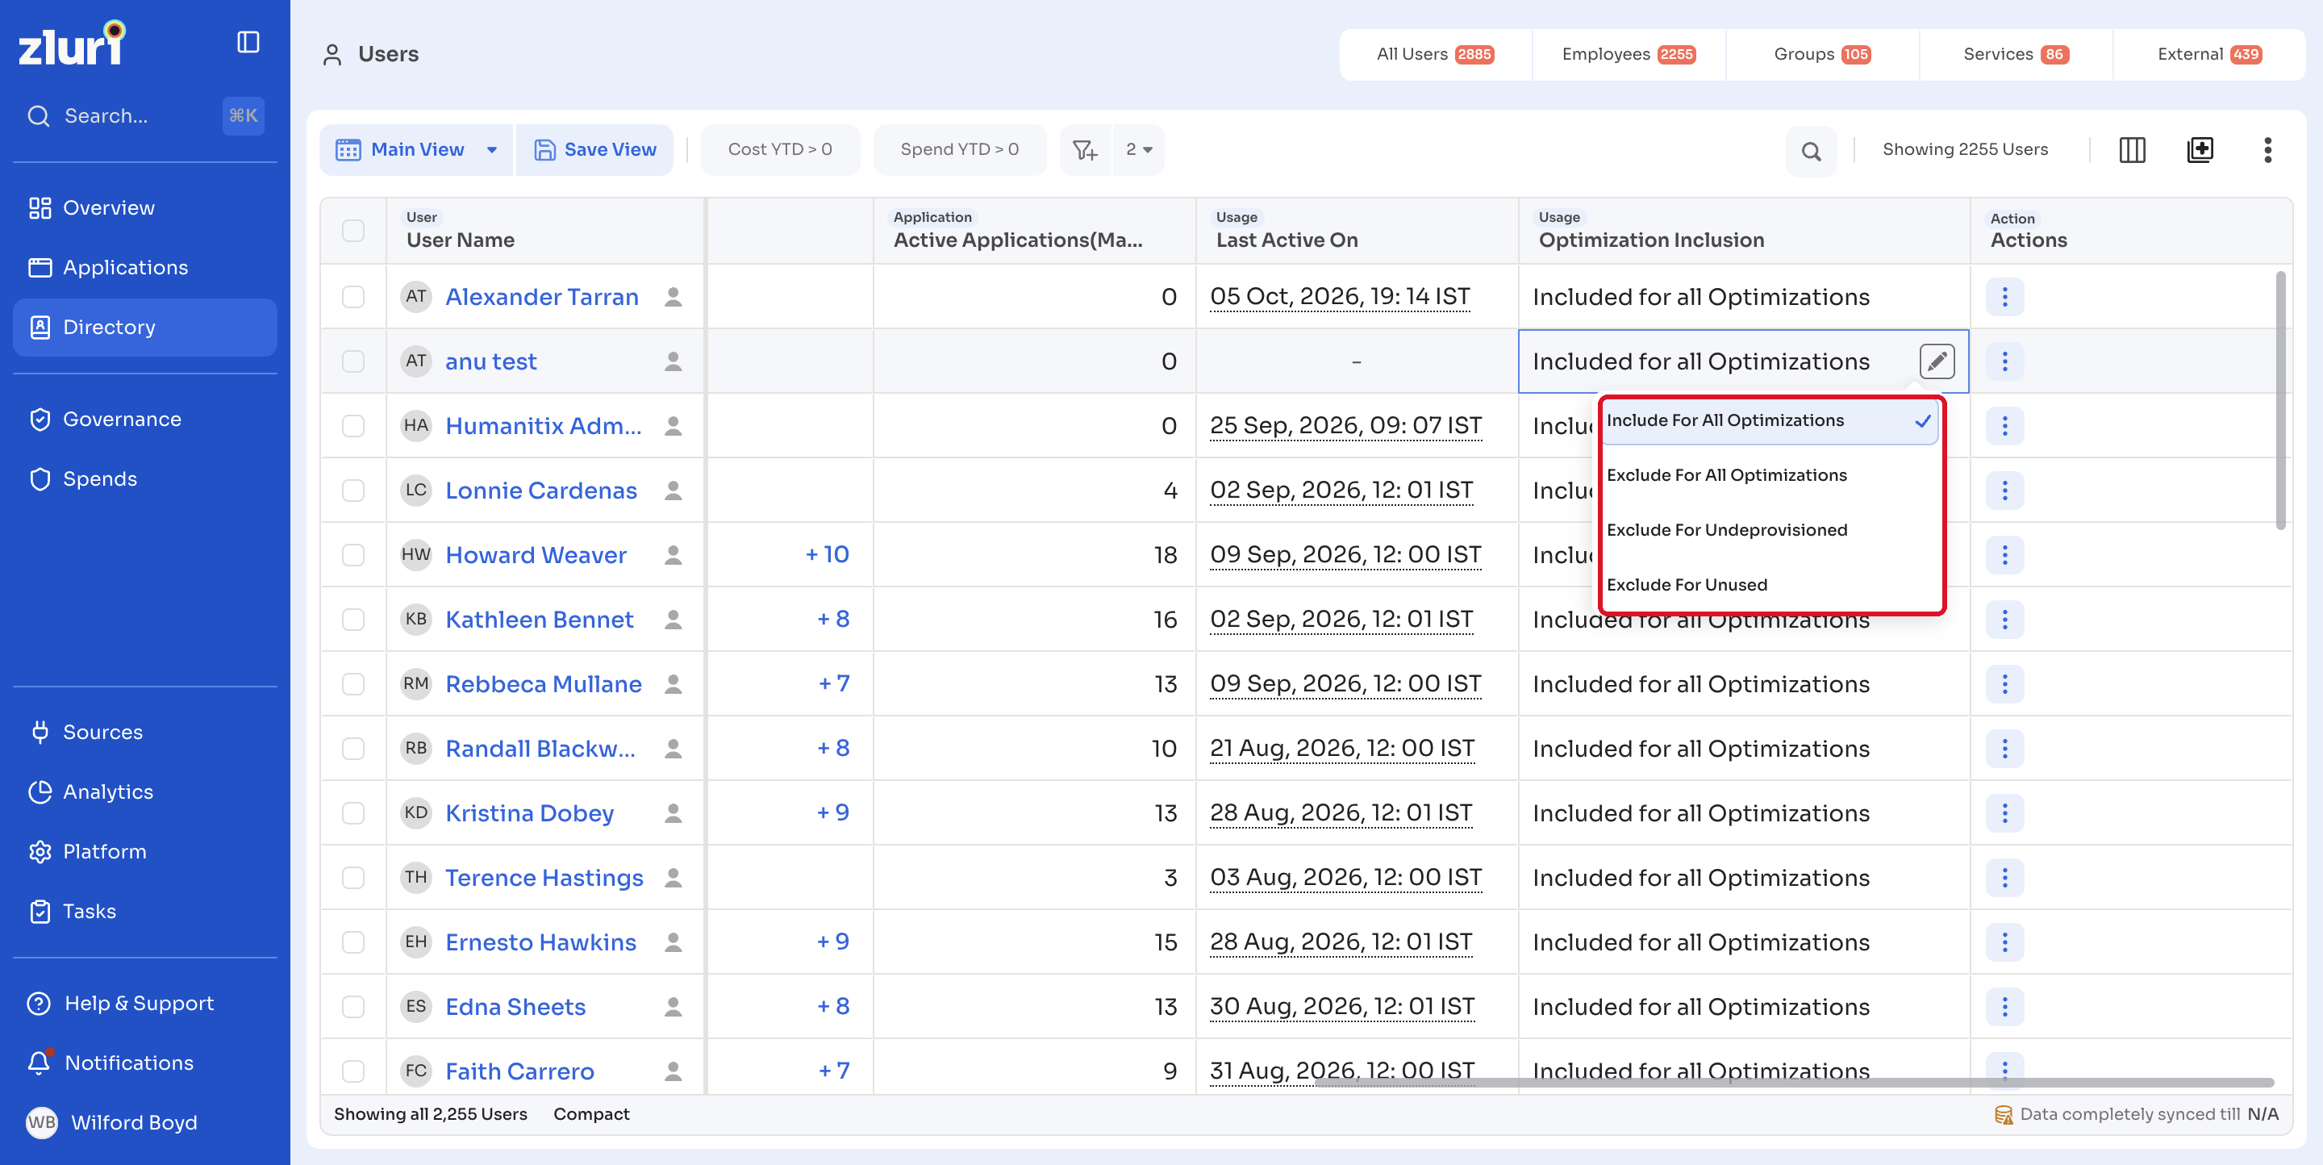Click the Notifications bell icon
The image size is (2323, 1165).
click(x=39, y=1063)
